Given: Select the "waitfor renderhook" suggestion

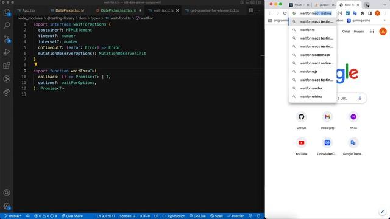Looking at the screenshot, I should click(x=313, y=55).
